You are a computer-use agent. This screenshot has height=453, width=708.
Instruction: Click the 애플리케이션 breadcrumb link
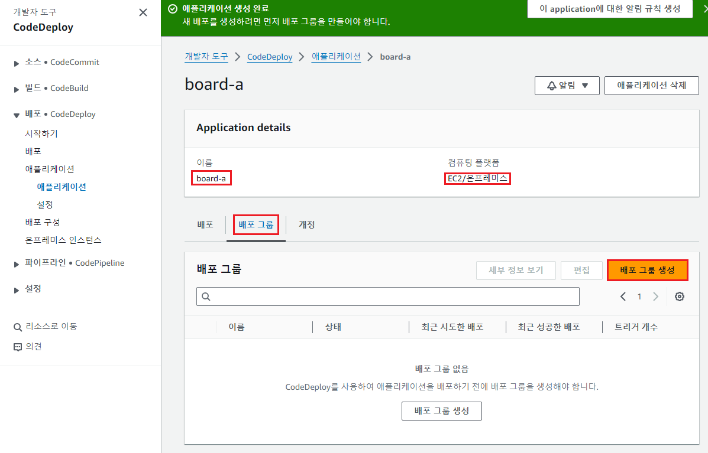point(336,56)
